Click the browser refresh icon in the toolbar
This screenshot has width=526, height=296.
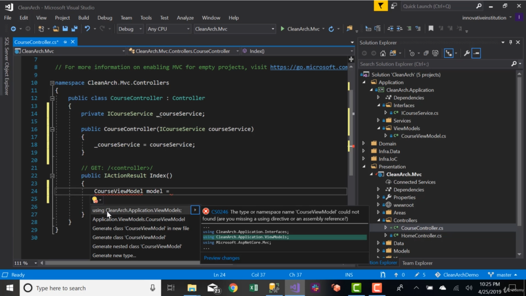tap(331, 29)
